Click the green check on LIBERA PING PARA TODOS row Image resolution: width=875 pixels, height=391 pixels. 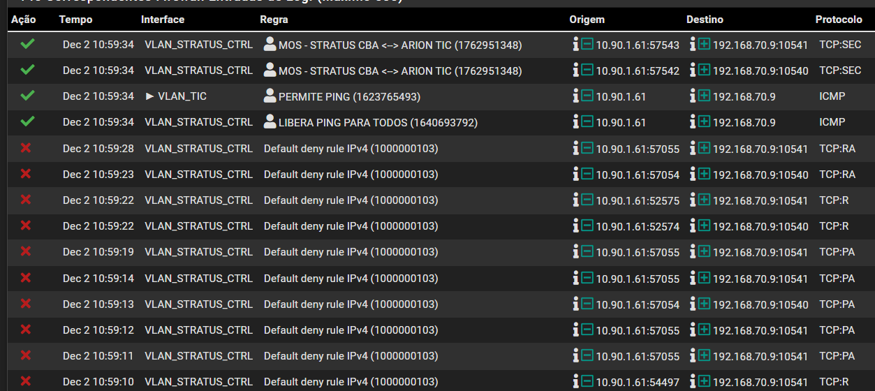pos(27,122)
